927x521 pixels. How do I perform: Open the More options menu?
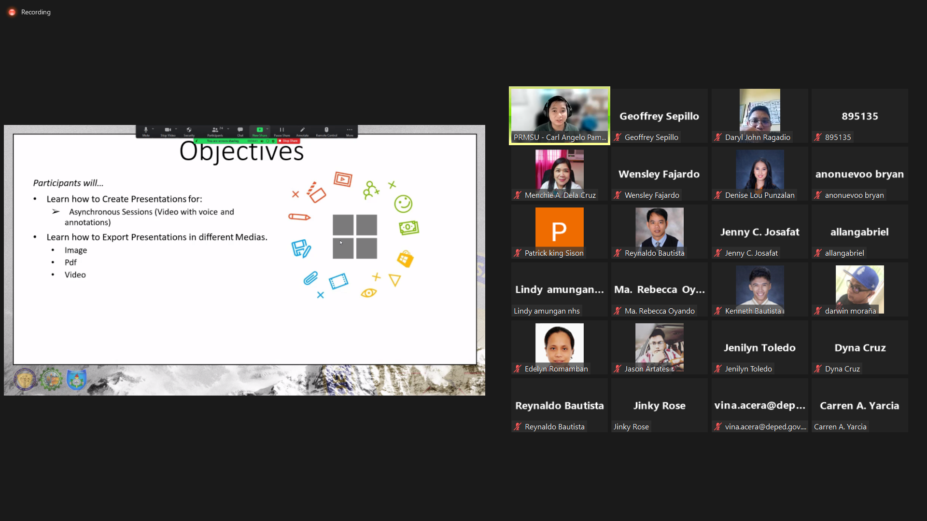click(x=350, y=130)
